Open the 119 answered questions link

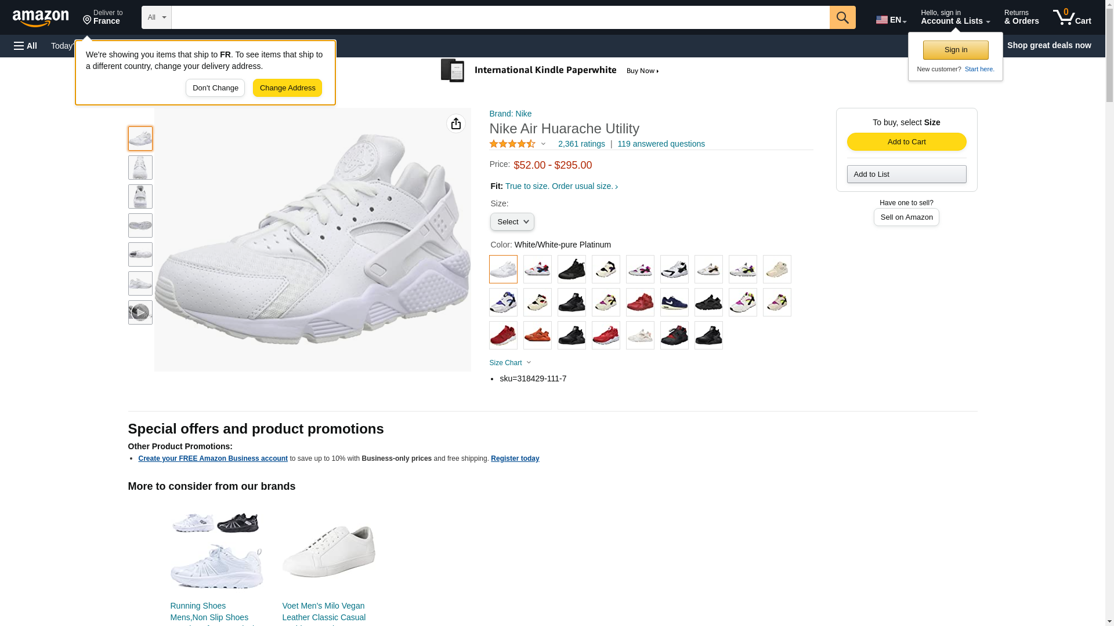tap(661, 144)
